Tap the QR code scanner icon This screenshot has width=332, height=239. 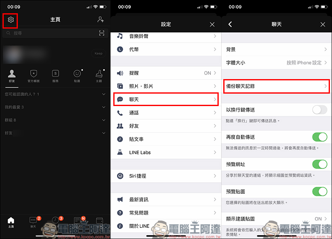click(x=102, y=33)
